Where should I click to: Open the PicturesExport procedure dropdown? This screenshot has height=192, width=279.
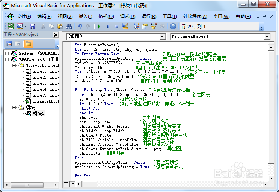click(267, 37)
